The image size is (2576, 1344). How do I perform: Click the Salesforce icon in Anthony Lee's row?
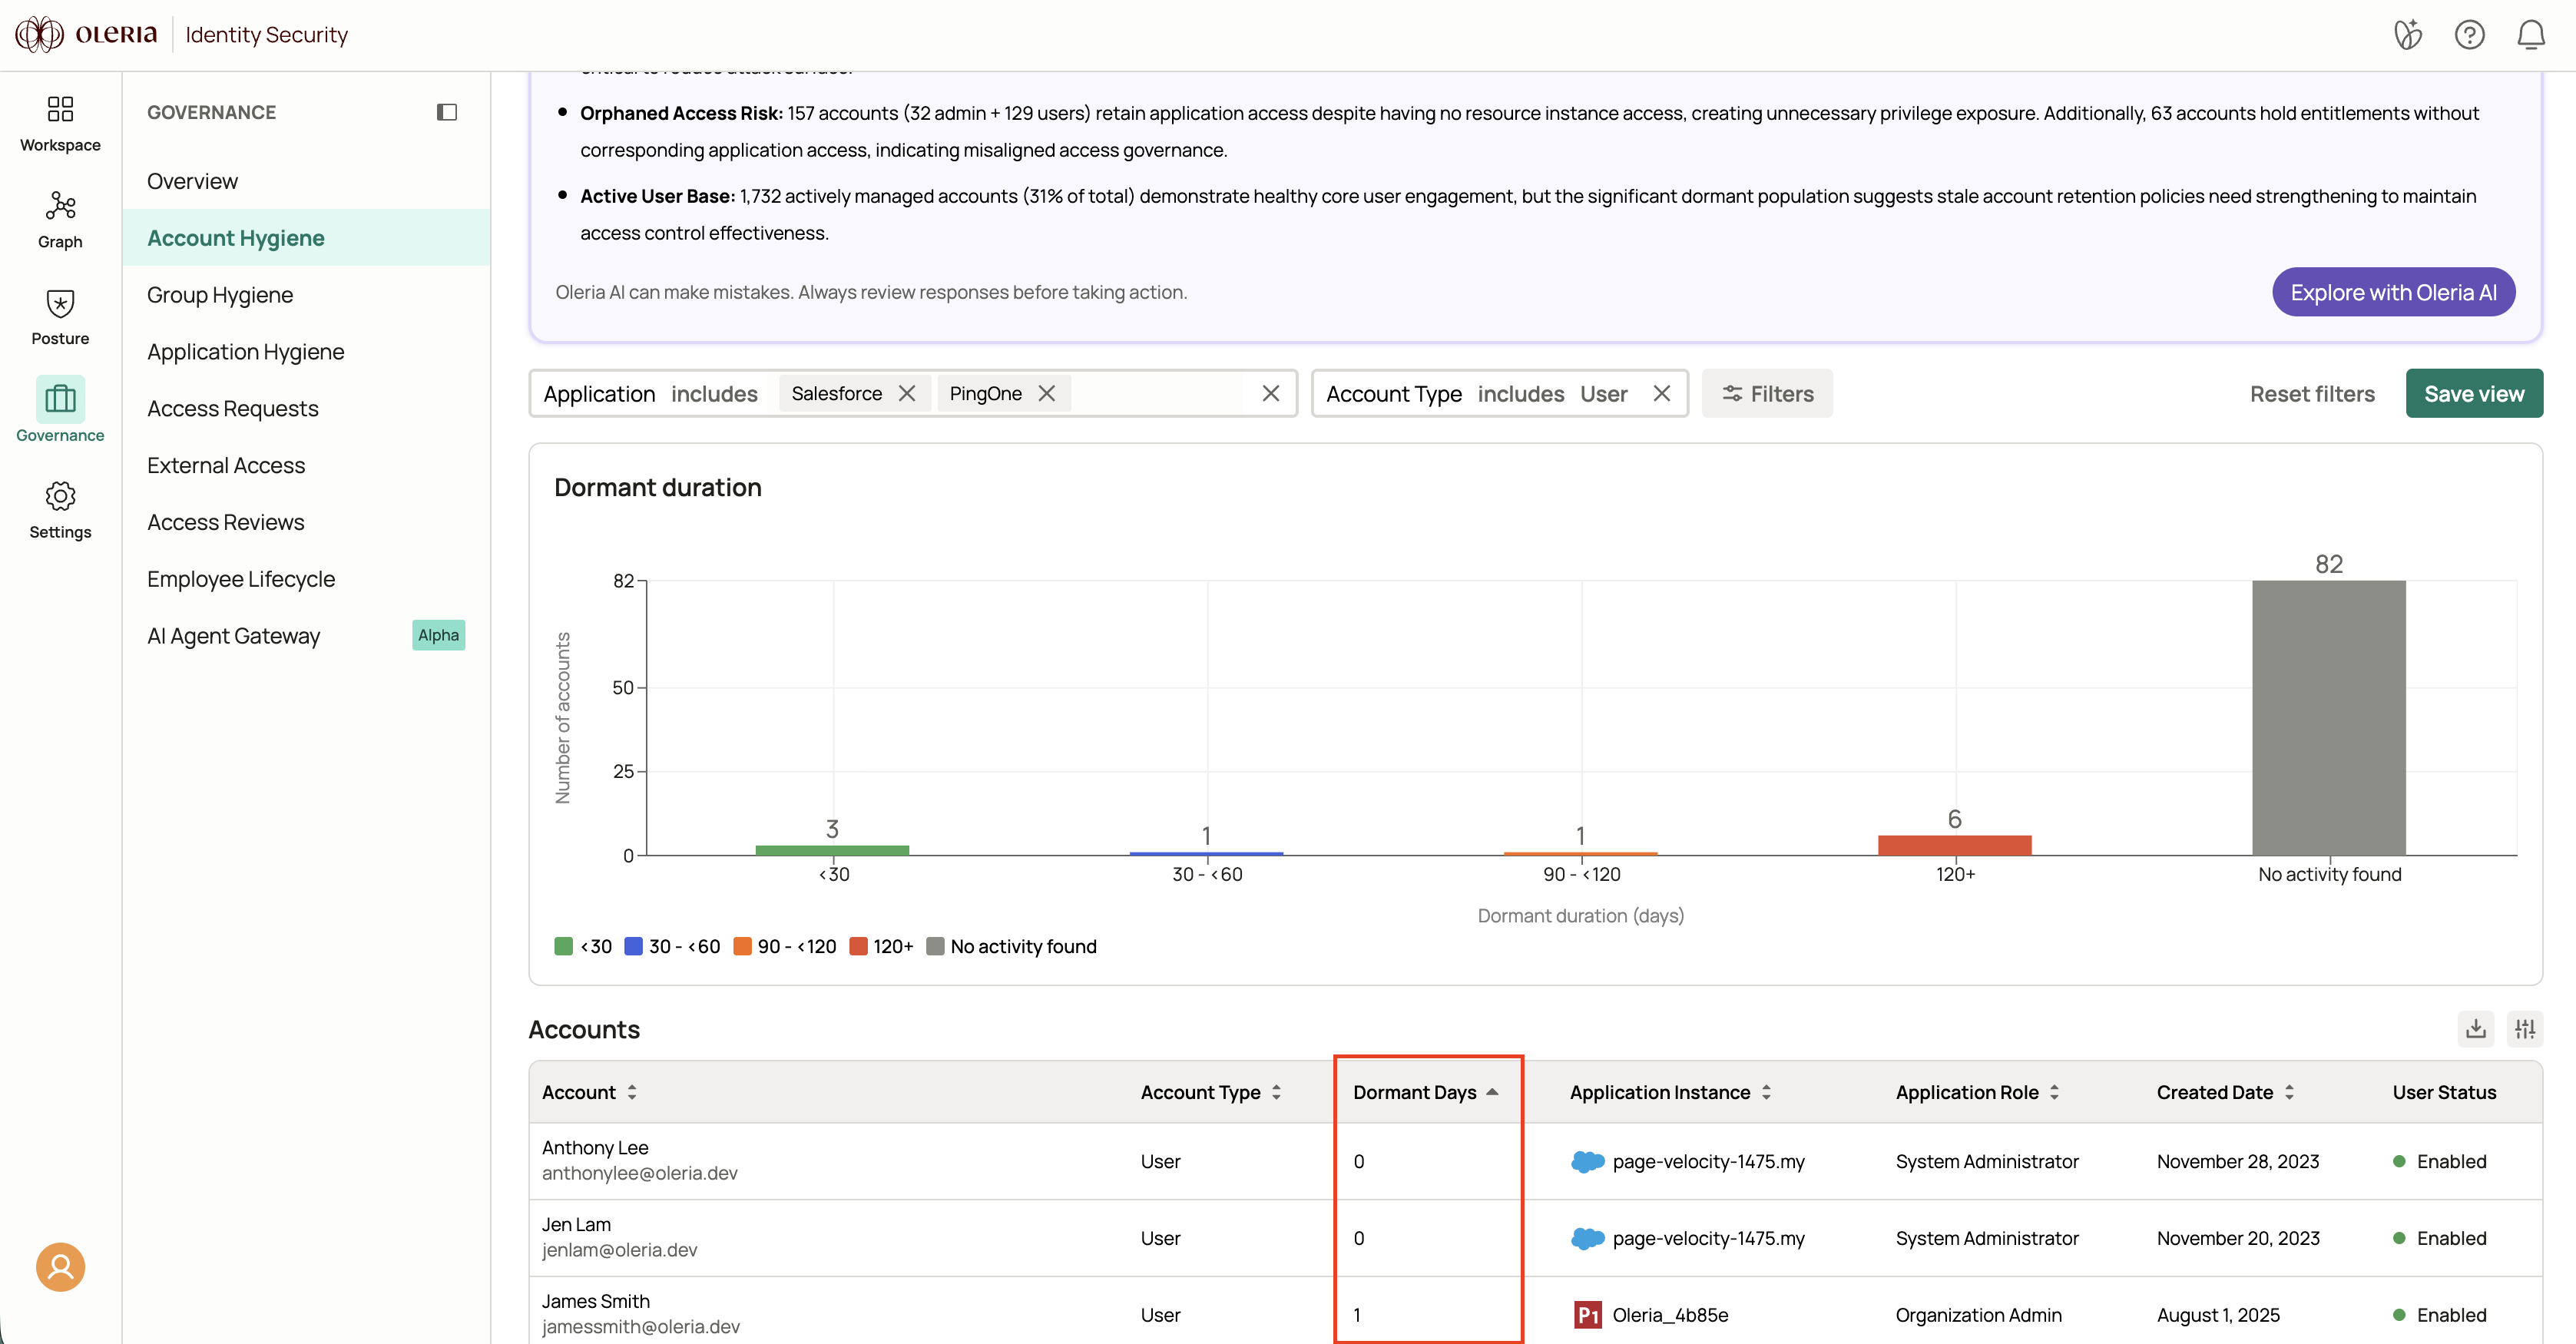click(x=1588, y=1162)
